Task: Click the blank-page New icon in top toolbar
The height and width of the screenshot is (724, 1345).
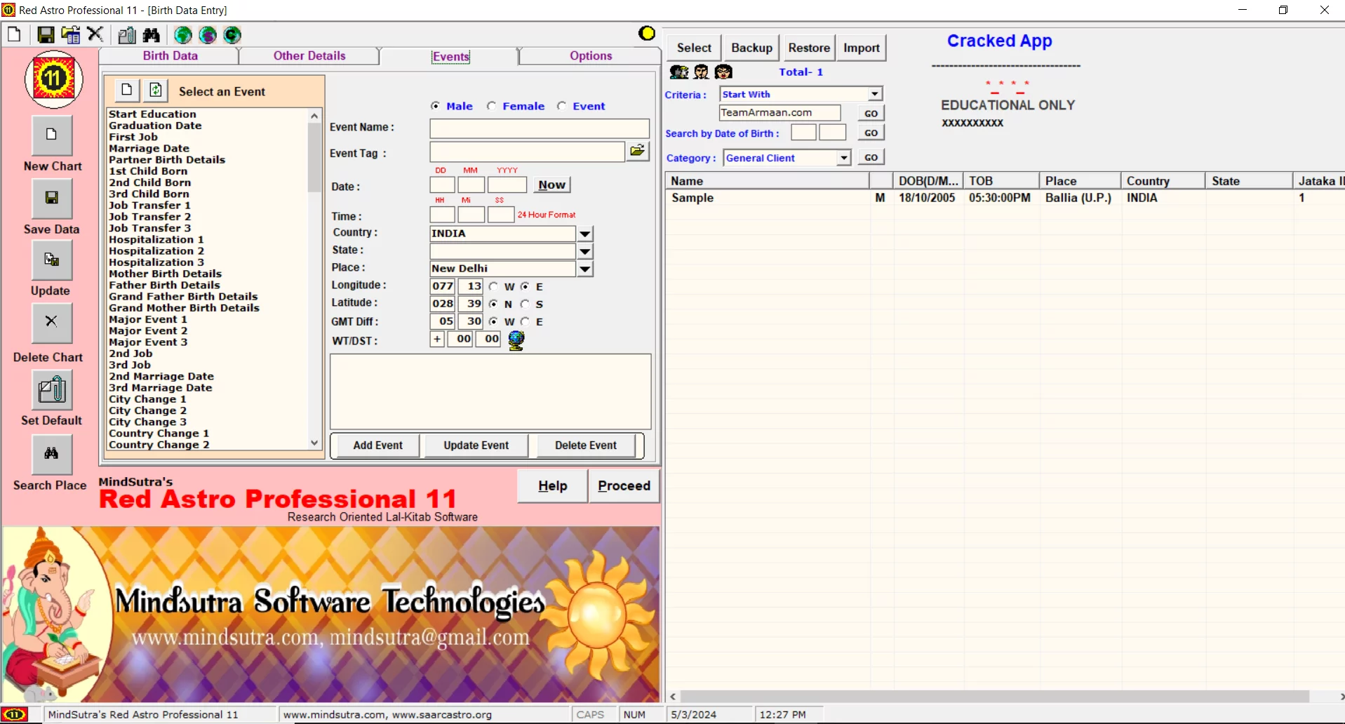Action: click(15, 34)
